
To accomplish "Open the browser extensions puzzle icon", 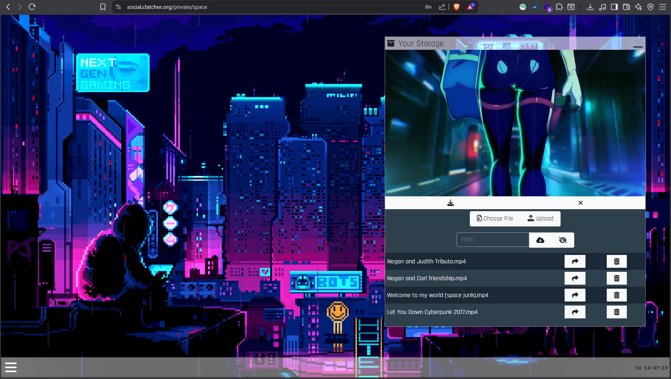I will tap(559, 7).
